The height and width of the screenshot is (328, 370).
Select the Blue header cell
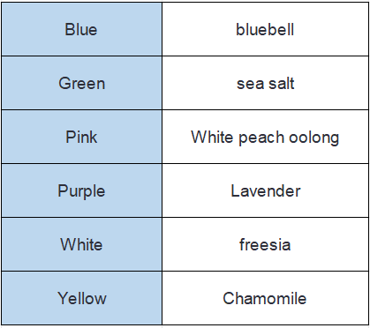[x=81, y=29]
